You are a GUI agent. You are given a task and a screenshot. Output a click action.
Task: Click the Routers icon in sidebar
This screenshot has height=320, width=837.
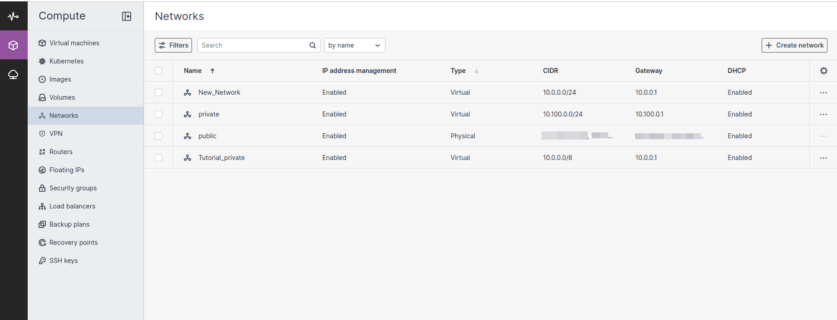pyautogui.click(x=42, y=152)
